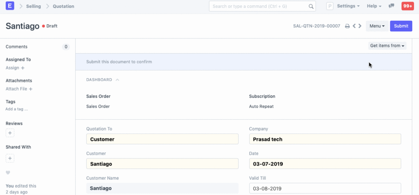
Task: Add a share under Shared With
Action: coord(10,158)
